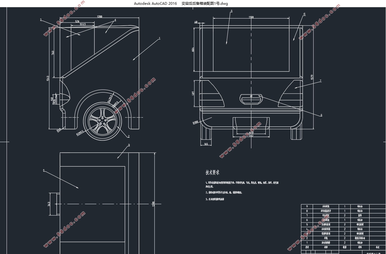
Task: Select balloon number 9 in bottom view
Action: tap(129, 145)
